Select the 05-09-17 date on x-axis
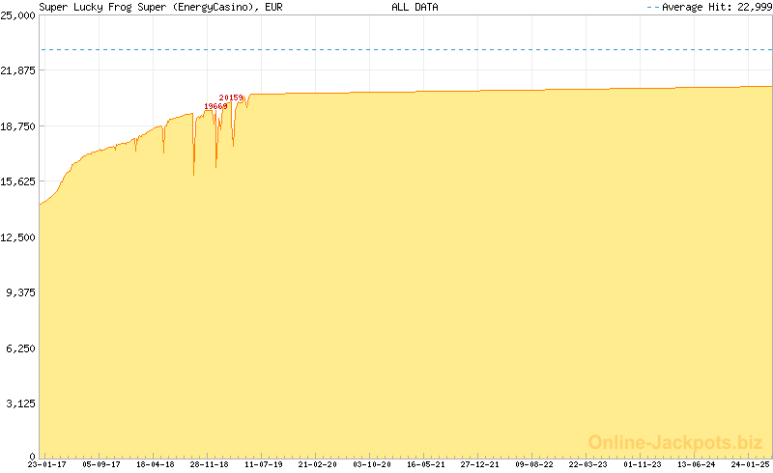The width and height of the screenshot is (773, 473). tap(101, 464)
